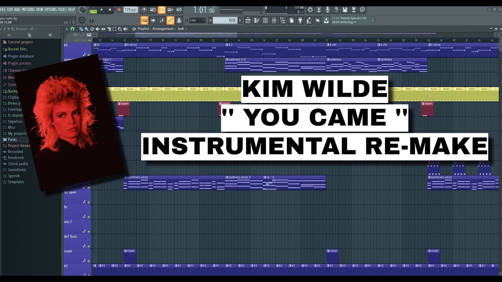Select the slice tool in playlist toolbar

[x=109, y=29]
